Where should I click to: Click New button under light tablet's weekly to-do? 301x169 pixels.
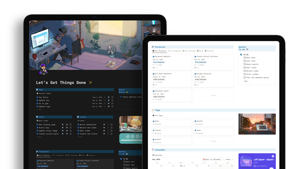tap(246, 81)
